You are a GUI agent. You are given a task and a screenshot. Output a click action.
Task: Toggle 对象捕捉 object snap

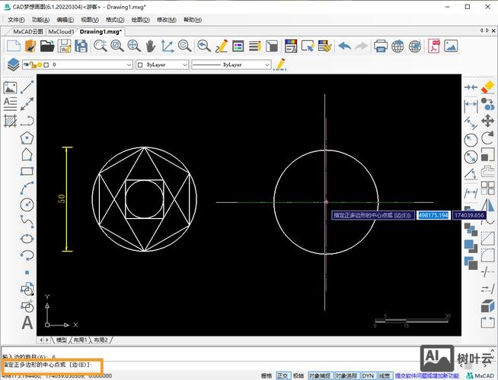(318, 375)
